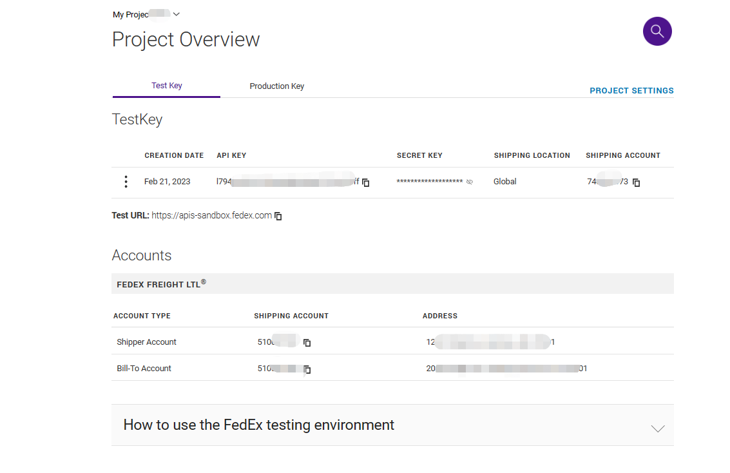Open the PROJECT SETTINGS link
This screenshot has width=730, height=473.
point(631,91)
